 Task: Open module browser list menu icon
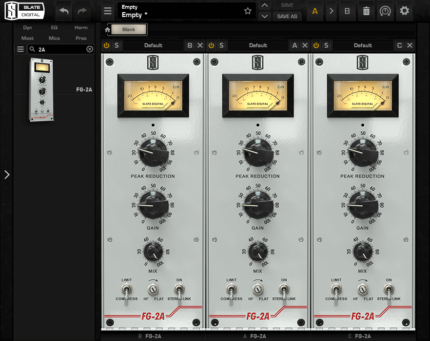coord(20,49)
